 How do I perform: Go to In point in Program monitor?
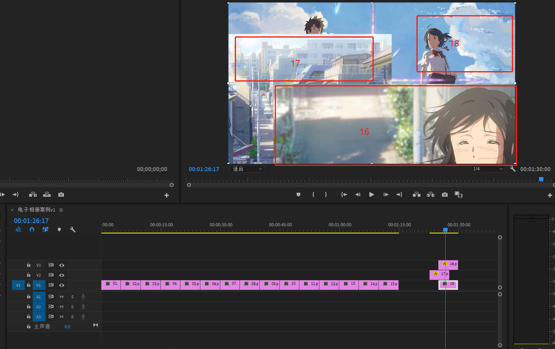coord(344,195)
